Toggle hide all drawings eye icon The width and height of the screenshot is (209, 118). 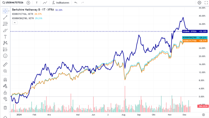5,99
